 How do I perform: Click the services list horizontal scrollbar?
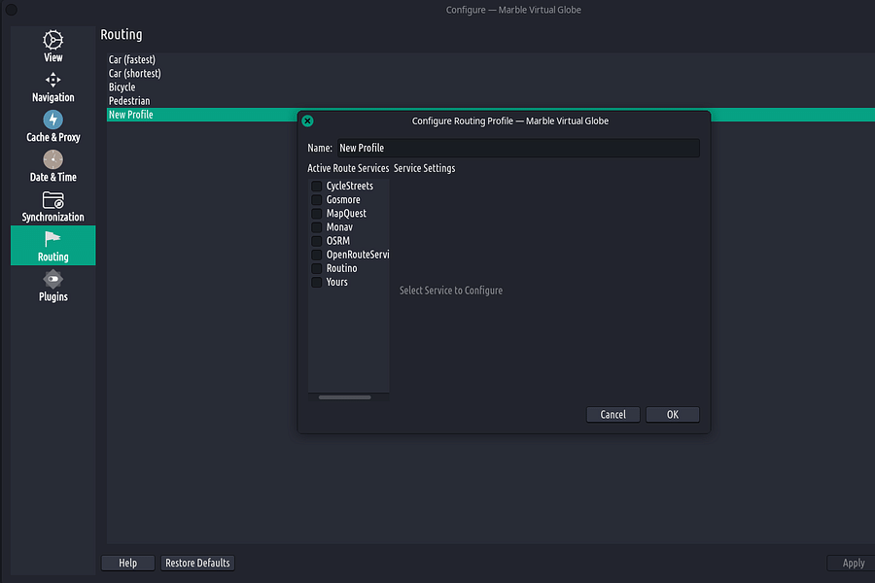(x=344, y=397)
